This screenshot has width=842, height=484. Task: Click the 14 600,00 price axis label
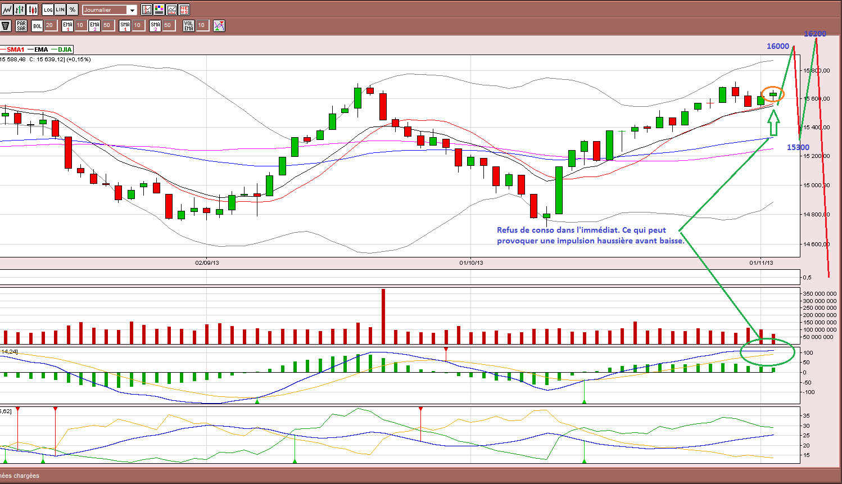coord(816,244)
